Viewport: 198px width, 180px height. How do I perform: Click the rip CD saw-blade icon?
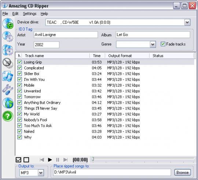coord(8,37)
